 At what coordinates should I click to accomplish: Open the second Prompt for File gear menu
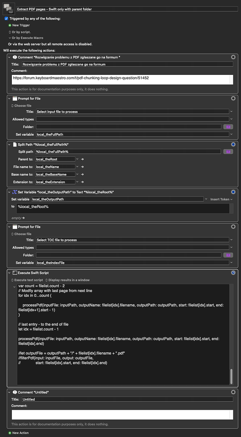click(x=233, y=226)
